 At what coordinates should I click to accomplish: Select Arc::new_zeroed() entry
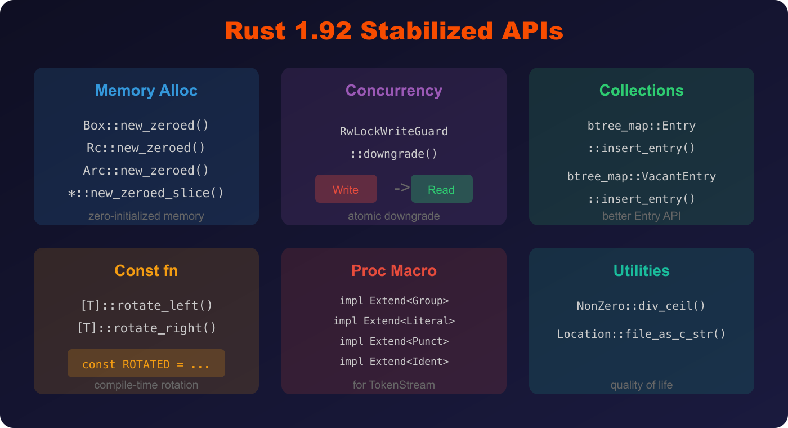click(146, 170)
